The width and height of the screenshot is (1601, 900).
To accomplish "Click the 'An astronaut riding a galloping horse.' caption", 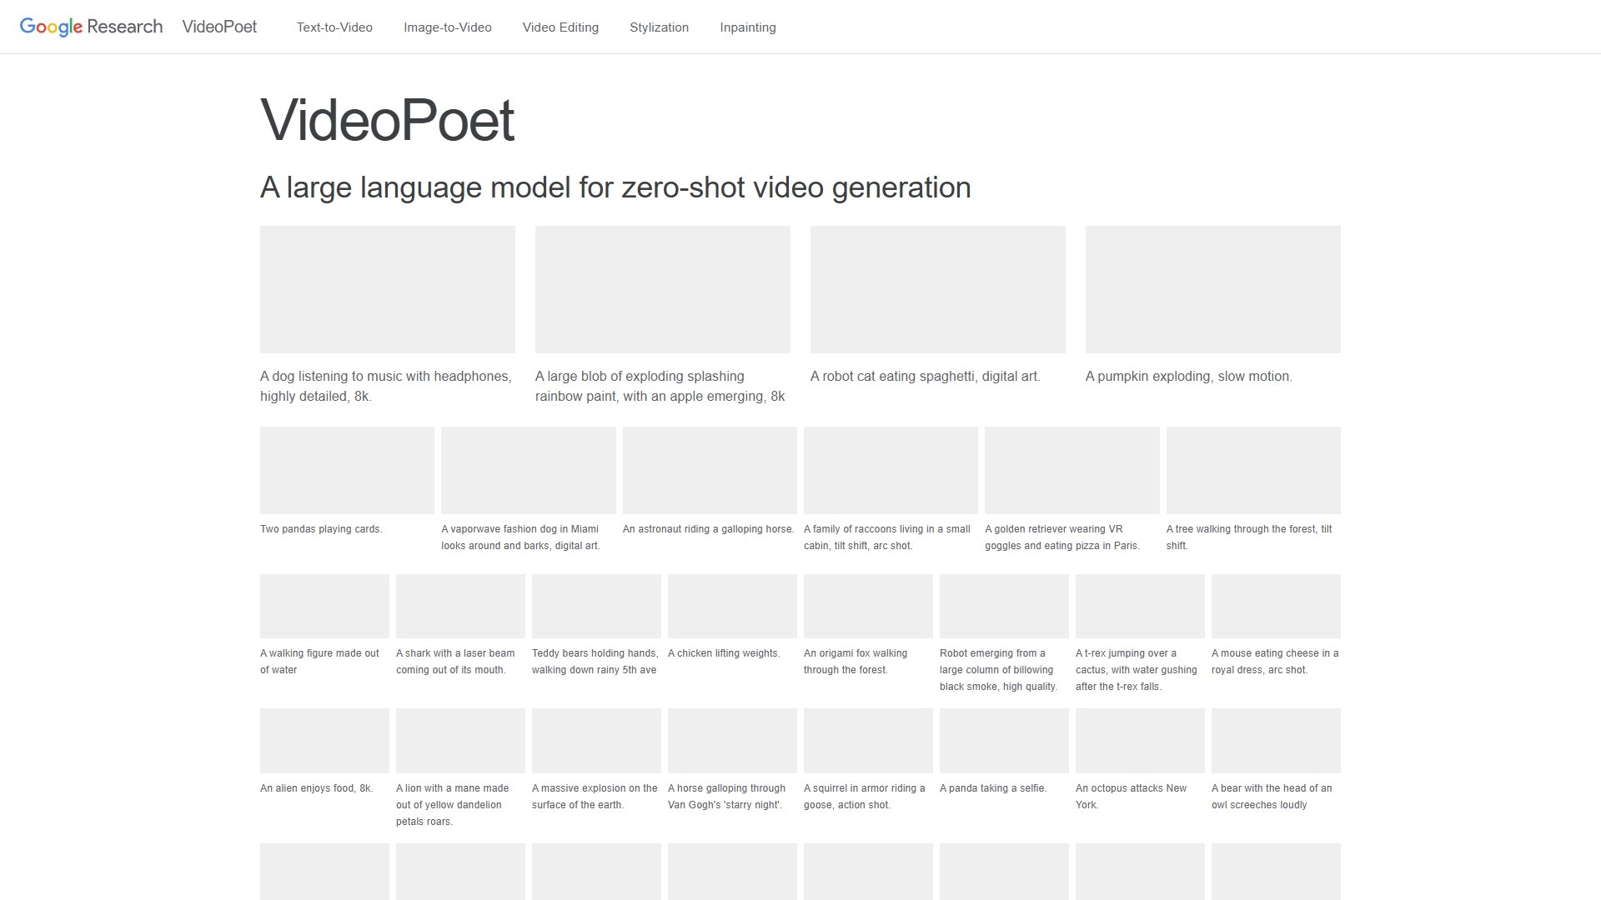I will (x=709, y=529).
